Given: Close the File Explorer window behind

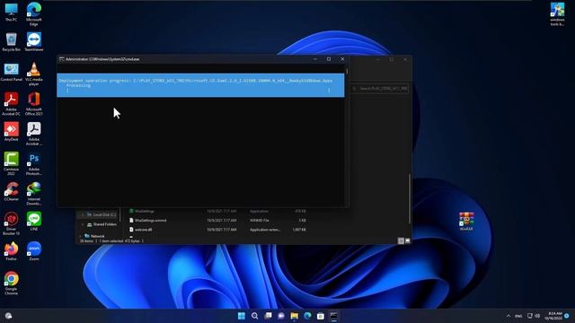Looking at the screenshot, I should (x=405, y=59).
